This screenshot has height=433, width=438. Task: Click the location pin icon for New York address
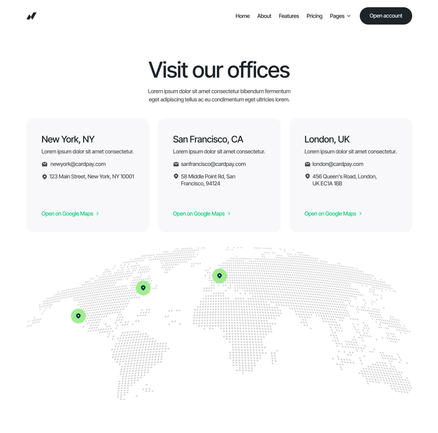tap(44, 176)
